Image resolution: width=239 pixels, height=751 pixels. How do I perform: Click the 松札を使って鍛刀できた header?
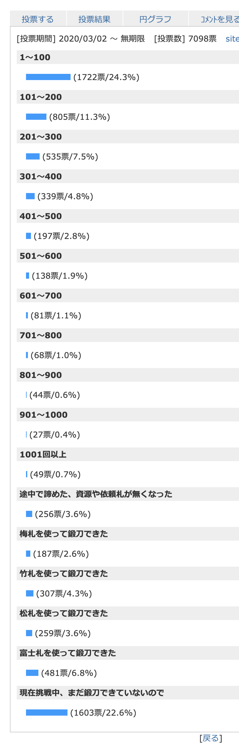(x=128, y=613)
